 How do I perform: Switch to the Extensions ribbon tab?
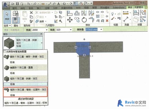[x=119, y=7]
